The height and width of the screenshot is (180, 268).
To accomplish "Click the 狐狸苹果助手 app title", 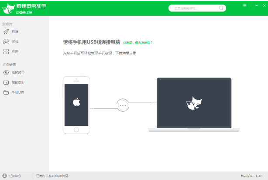I will click(x=31, y=6).
